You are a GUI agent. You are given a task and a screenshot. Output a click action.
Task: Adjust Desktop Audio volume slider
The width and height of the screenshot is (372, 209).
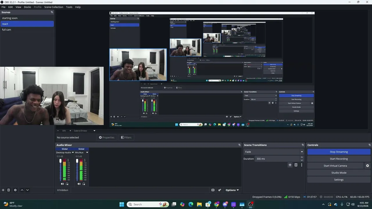(x=60, y=170)
